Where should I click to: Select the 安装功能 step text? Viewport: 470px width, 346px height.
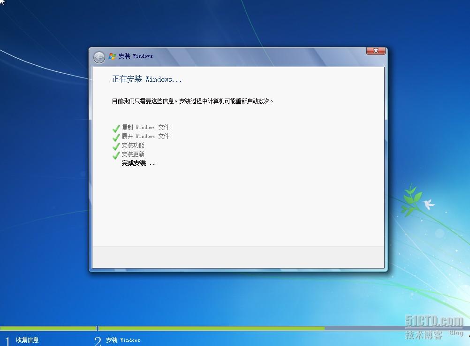133,145
